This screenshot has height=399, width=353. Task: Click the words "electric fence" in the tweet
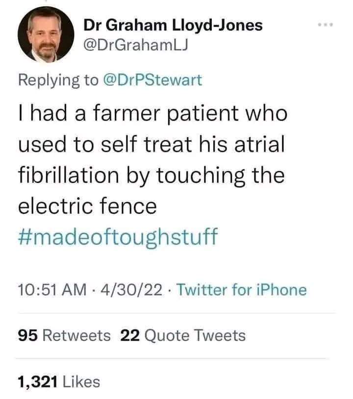point(87,206)
